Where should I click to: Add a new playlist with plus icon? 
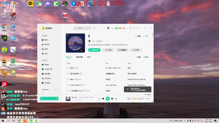tap(54, 90)
